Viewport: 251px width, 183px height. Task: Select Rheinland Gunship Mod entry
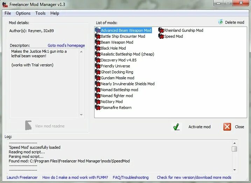[x=184, y=30]
